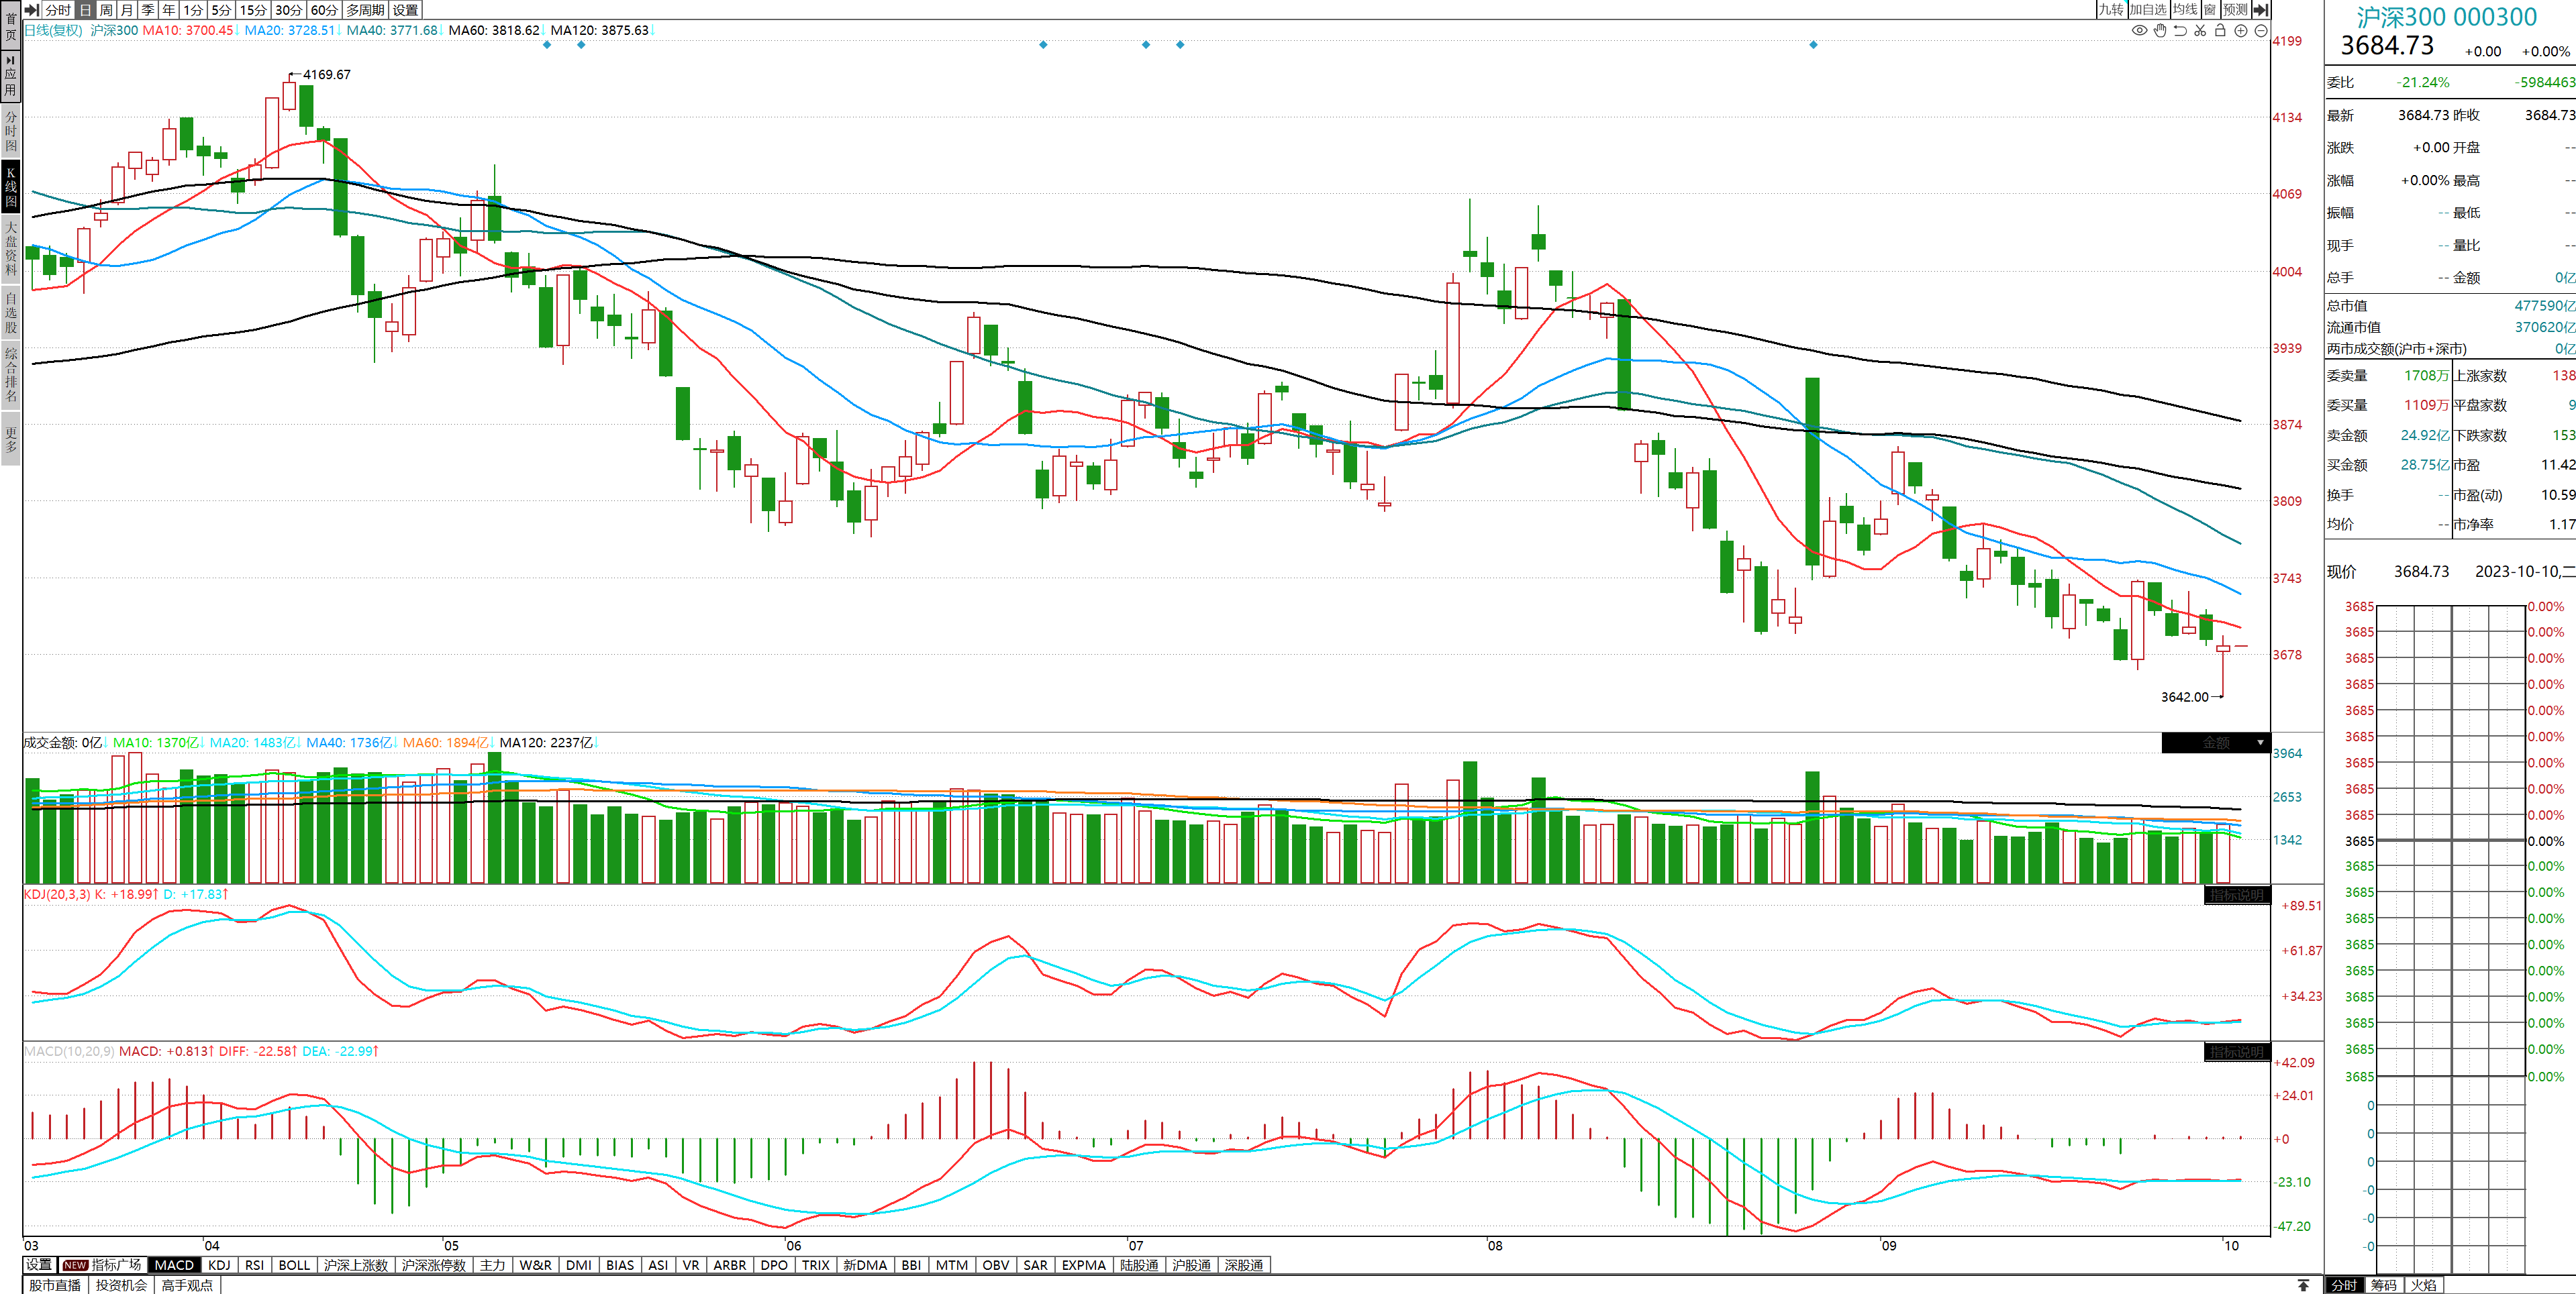The image size is (2576, 1294).
Task: Open the 多周期 multi-period selector
Action: 365,10
